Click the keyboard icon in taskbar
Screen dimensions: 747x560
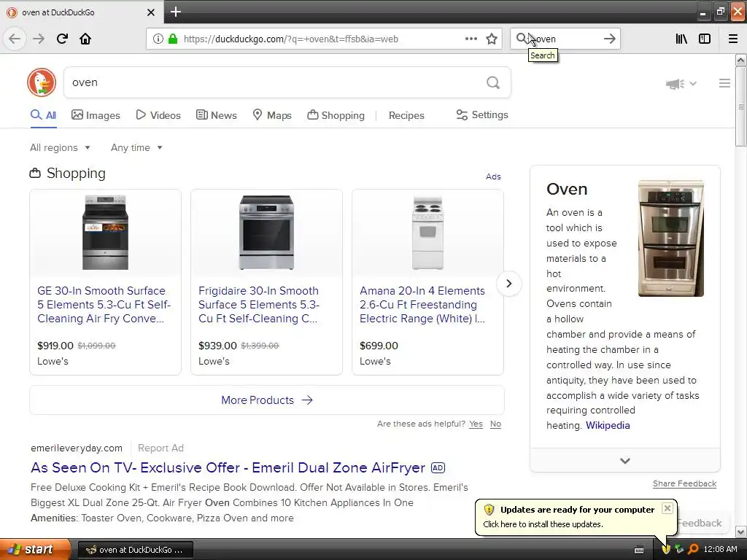click(639, 550)
